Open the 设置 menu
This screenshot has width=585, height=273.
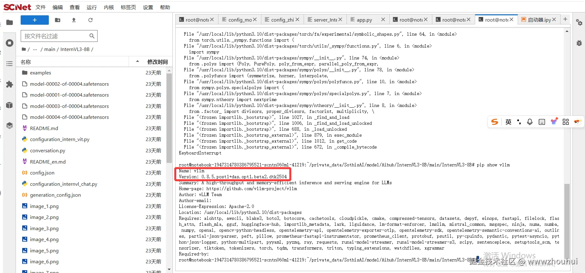tap(148, 7)
